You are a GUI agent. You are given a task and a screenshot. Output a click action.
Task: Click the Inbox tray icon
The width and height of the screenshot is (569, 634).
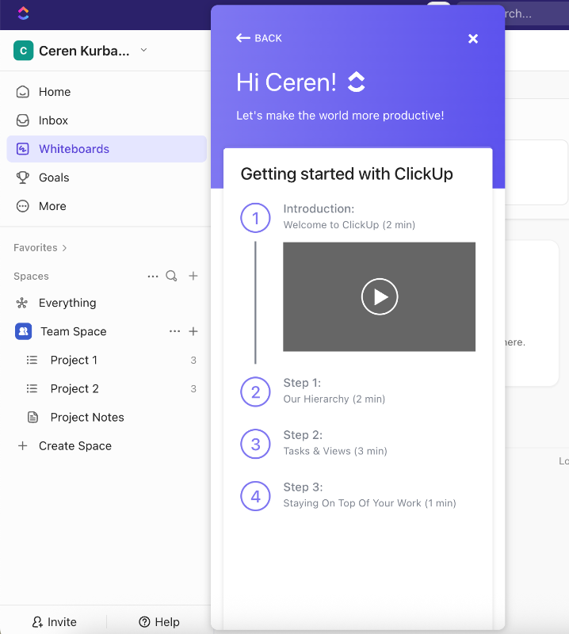pyautogui.click(x=23, y=120)
